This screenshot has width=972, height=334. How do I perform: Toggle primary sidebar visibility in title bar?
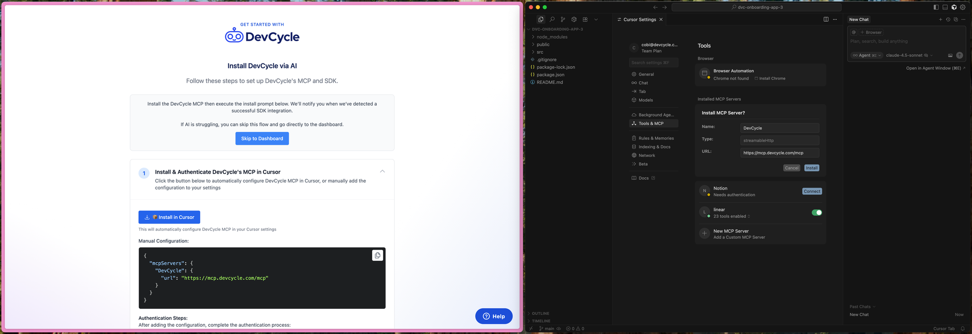tap(936, 7)
